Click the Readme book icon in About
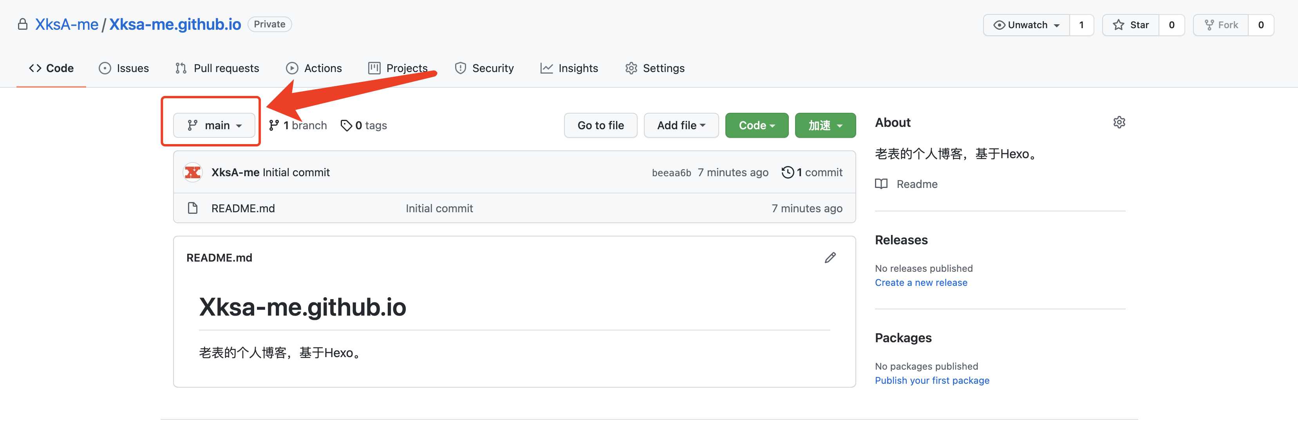Screen dimensions: 1298x437 (x=881, y=184)
